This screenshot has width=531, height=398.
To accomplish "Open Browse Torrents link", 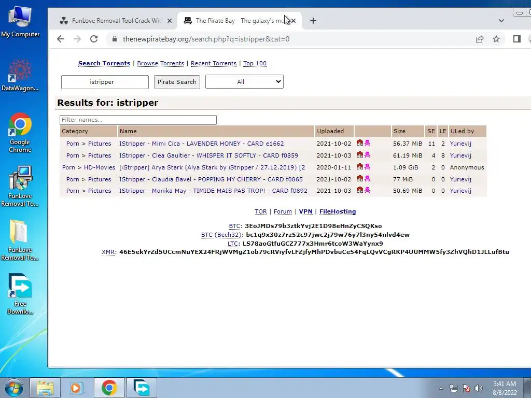I will 161,63.
